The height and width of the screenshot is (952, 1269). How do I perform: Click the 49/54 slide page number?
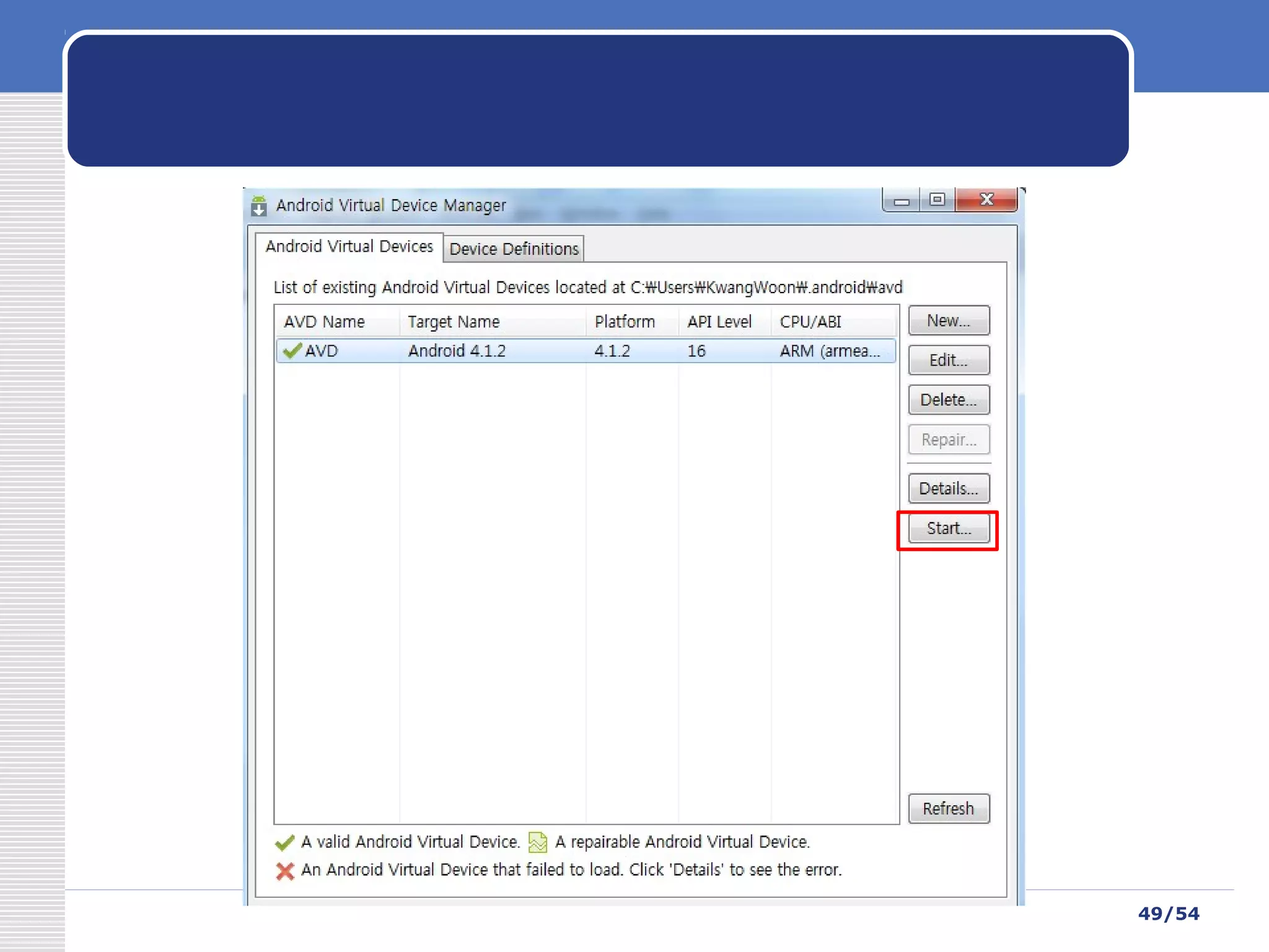click(1169, 914)
